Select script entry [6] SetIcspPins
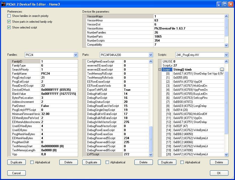 193,98
